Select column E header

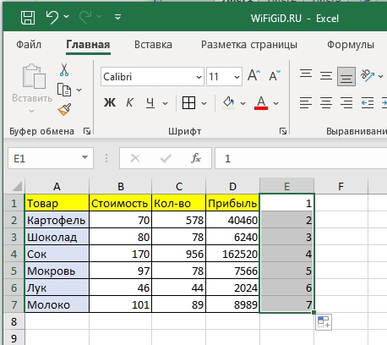[x=286, y=186]
